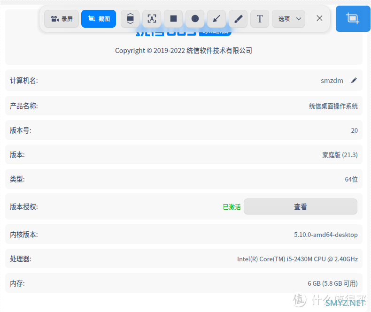Viewport: 371px width, 312px height.
Task: Click the memory 6 GB value
Action: pos(332,283)
